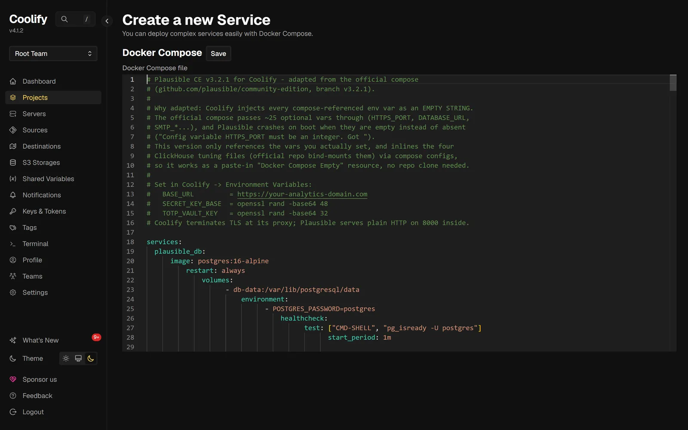Click the 'Docker Compose file' label
The width and height of the screenshot is (688, 430).
[155, 68]
